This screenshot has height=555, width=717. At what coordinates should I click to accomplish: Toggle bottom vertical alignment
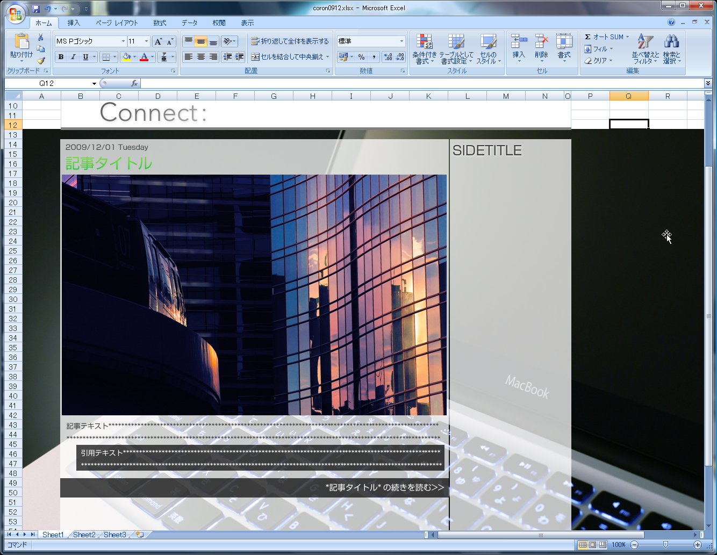(x=213, y=41)
